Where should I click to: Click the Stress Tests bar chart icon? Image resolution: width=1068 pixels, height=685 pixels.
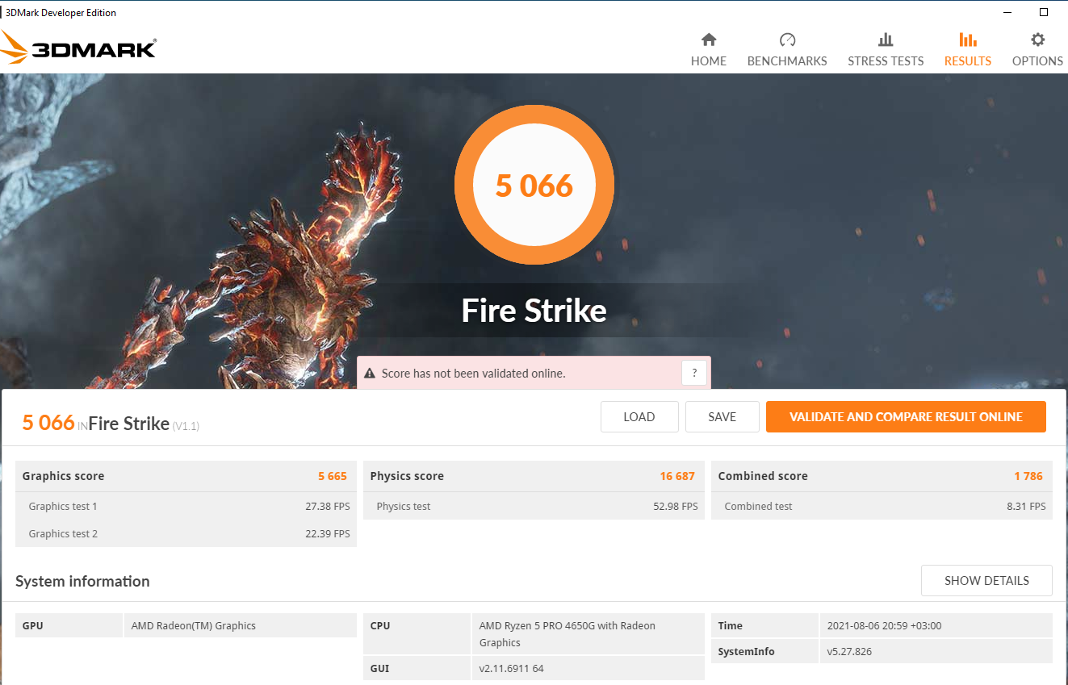click(886, 40)
